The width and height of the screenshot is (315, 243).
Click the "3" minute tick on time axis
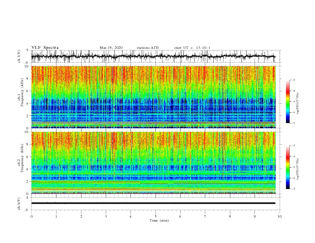106,216
